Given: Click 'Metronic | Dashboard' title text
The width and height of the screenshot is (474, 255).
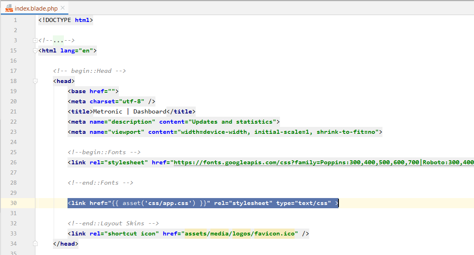Looking at the screenshot, I should [130, 111].
